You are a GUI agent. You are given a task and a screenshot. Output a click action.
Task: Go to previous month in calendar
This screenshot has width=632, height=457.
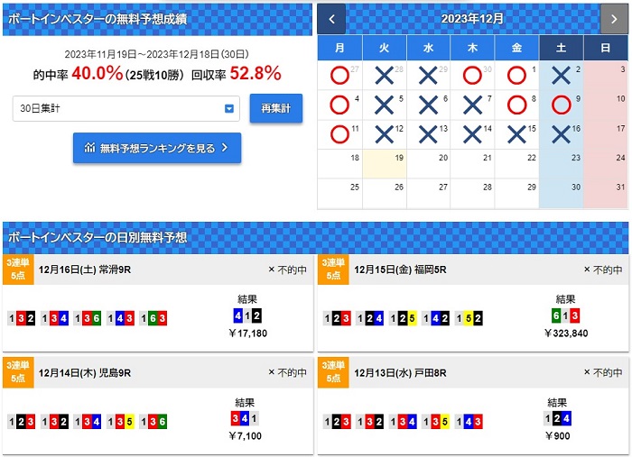click(331, 18)
